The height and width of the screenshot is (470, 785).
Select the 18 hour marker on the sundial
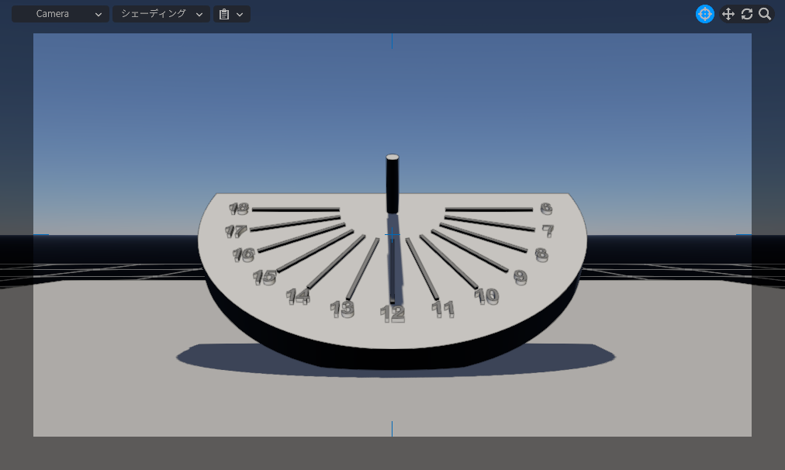239,209
